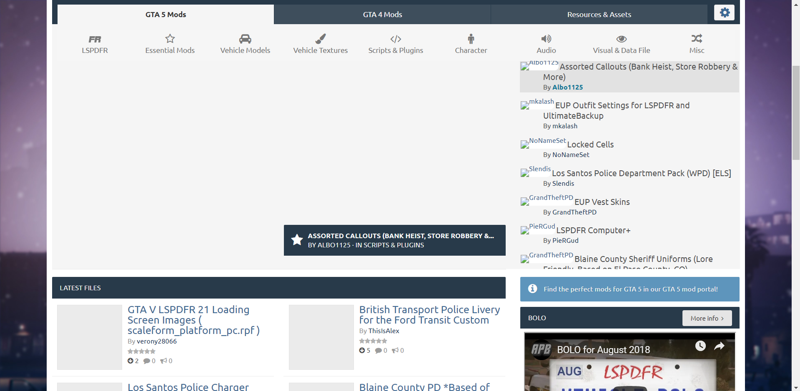
Task: Click 'BY ALBO1125 · IN SCRIPTS & PLUGINS' banner subtitle
Action: click(366, 245)
